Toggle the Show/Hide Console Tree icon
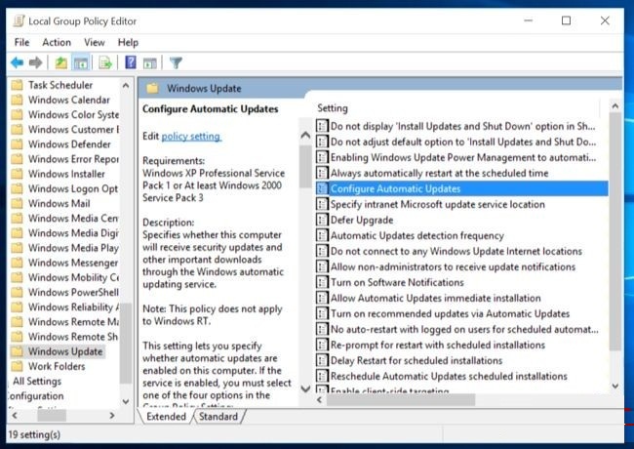Screen dimensions: 634x449 pyautogui.click(x=81, y=62)
